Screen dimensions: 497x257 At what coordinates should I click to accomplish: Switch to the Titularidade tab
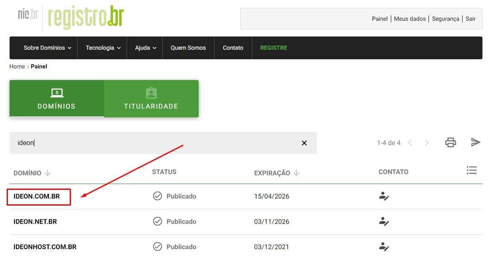pyautogui.click(x=151, y=99)
